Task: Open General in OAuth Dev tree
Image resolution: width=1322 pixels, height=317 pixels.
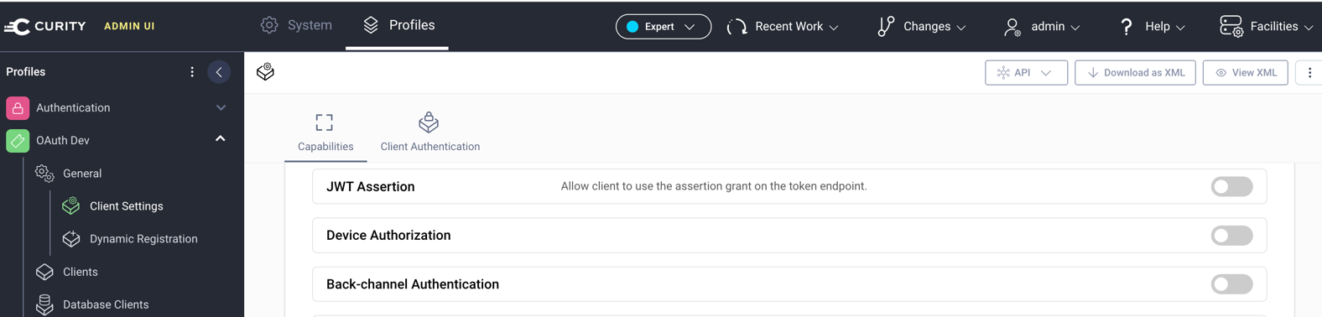Action: [x=82, y=174]
